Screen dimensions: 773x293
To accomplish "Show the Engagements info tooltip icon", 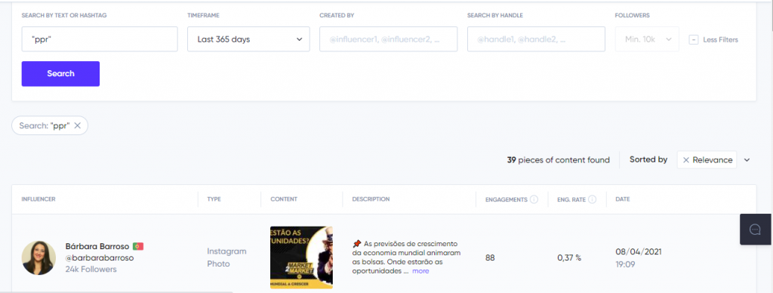I will pos(534,199).
